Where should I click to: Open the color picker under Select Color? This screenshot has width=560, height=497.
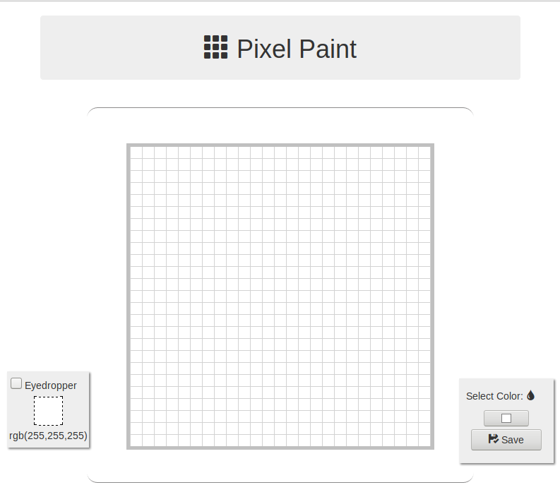click(x=506, y=418)
